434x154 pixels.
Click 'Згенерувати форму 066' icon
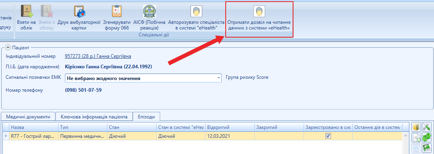coord(117,11)
